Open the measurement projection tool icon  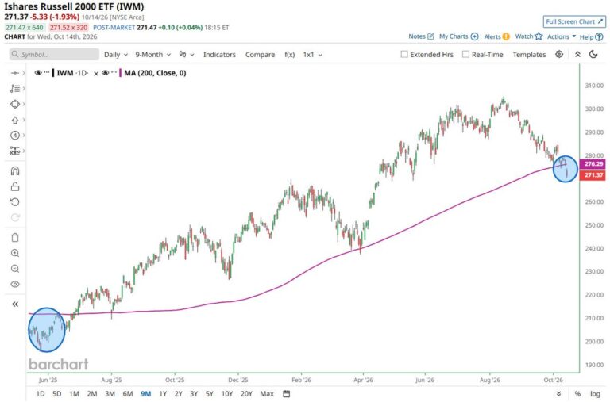15,151
